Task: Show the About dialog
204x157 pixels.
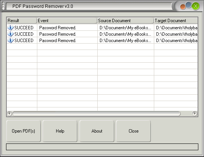Action: coord(97,131)
